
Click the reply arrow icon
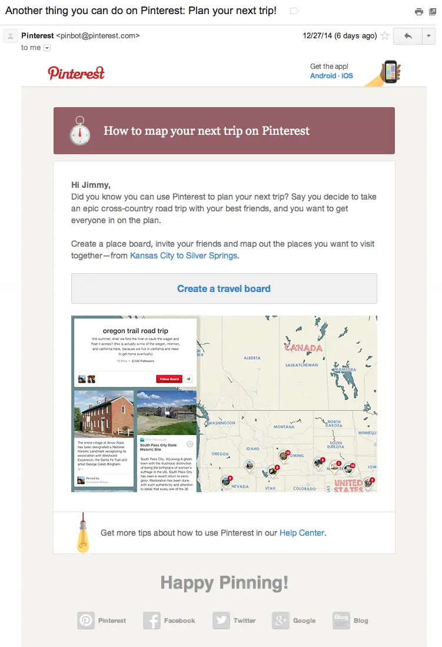click(x=408, y=36)
